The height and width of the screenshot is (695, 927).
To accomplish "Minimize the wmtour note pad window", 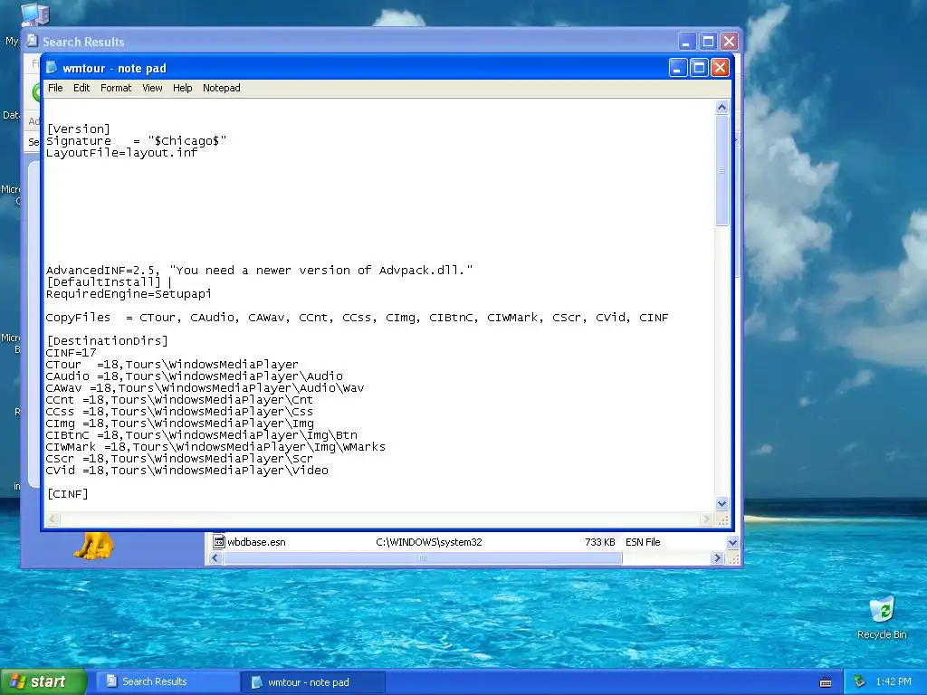I will click(677, 68).
